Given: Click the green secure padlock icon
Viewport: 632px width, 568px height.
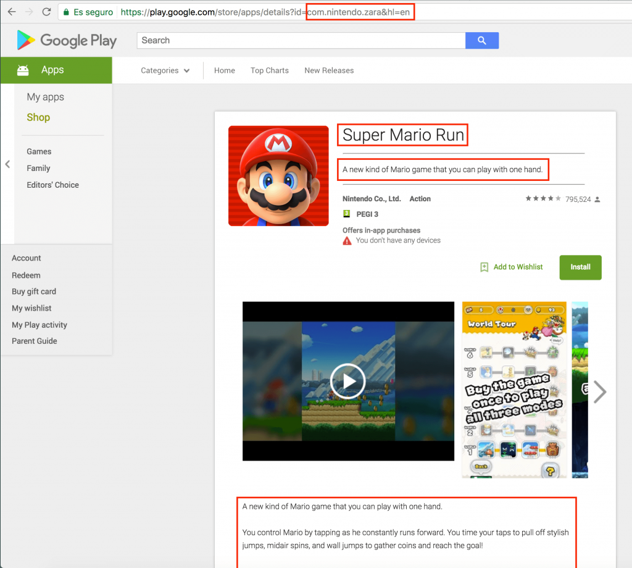Looking at the screenshot, I should 66,12.
